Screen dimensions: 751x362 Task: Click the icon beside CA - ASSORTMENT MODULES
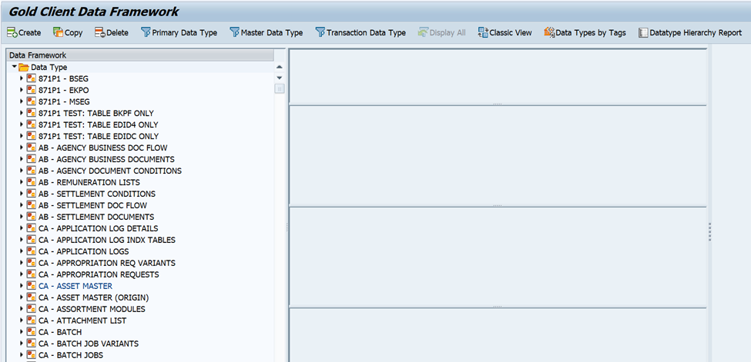(31, 309)
